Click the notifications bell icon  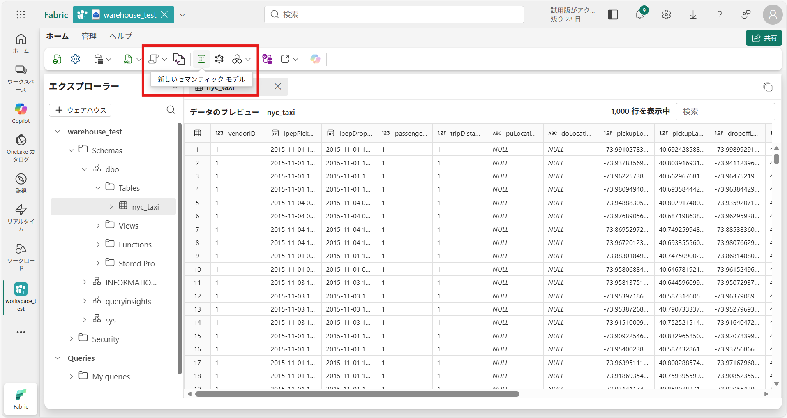639,15
